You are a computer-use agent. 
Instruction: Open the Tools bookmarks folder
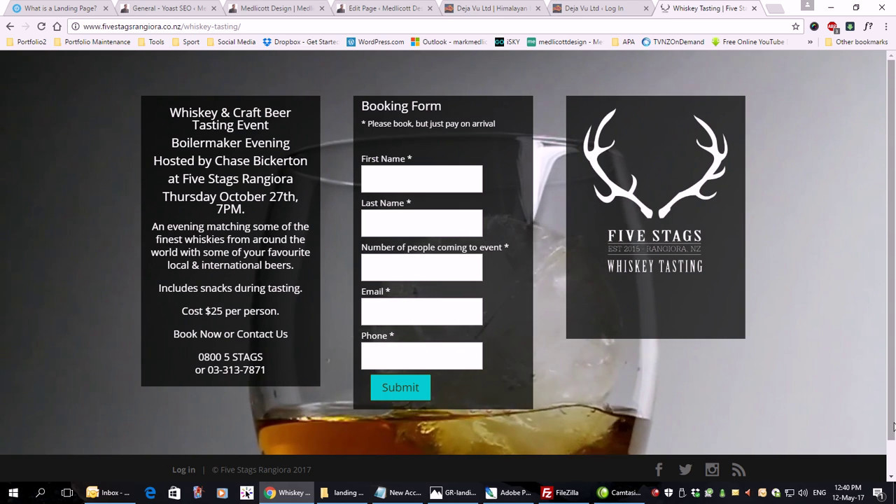[150, 42]
